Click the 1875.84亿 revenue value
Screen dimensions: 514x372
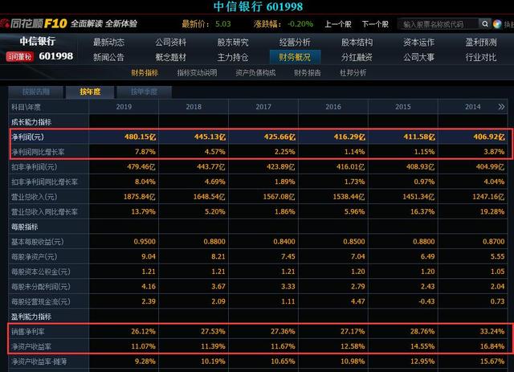point(139,197)
